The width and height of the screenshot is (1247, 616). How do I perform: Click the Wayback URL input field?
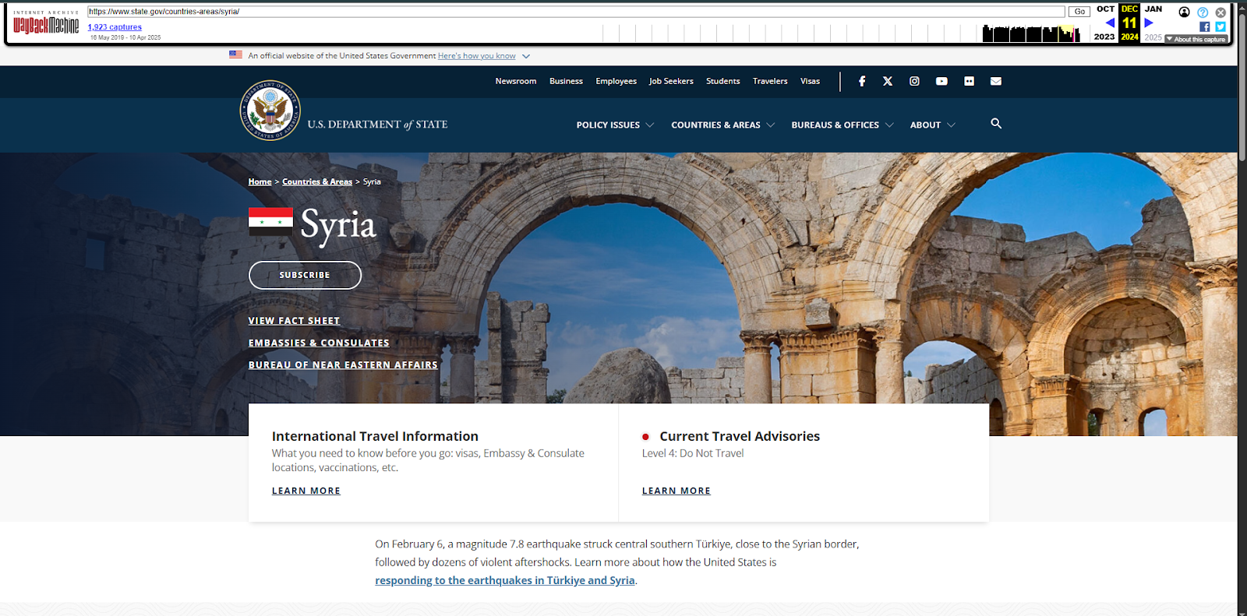(575, 12)
